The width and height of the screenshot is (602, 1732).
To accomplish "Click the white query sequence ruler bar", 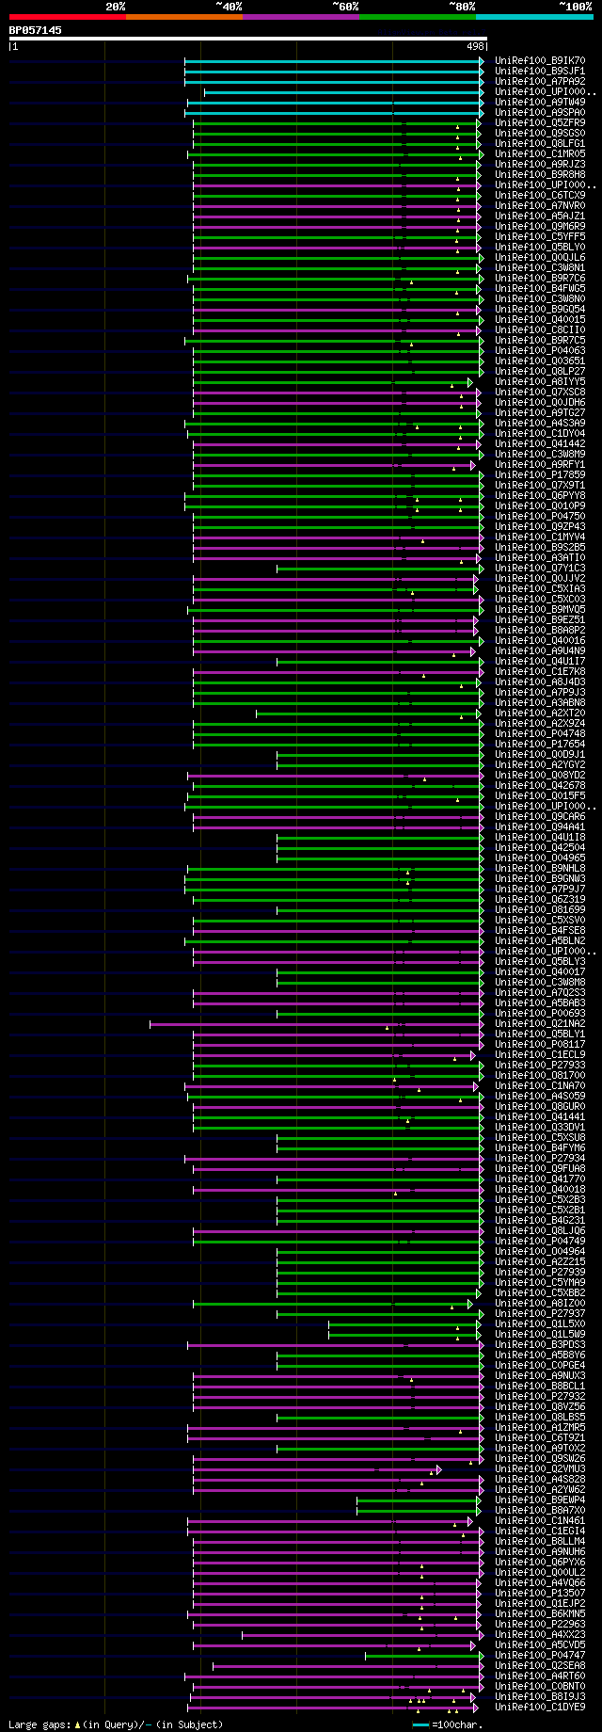I will (x=247, y=39).
